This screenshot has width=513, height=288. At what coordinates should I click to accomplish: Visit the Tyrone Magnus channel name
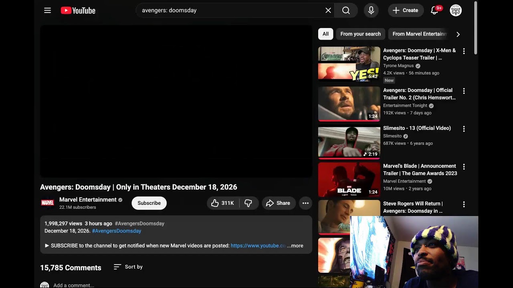[x=398, y=66]
